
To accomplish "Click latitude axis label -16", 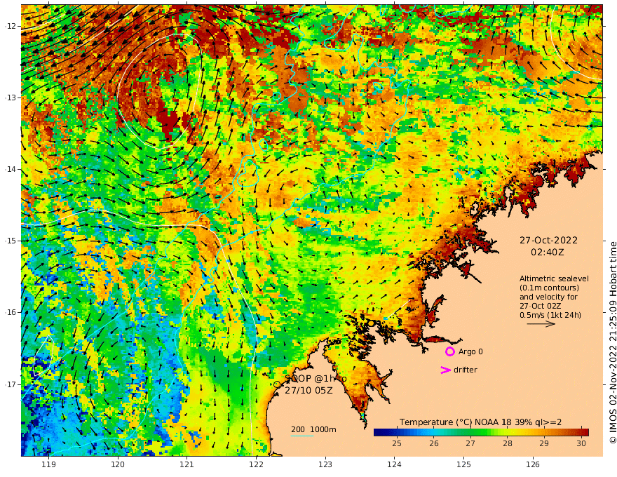I will [11, 312].
